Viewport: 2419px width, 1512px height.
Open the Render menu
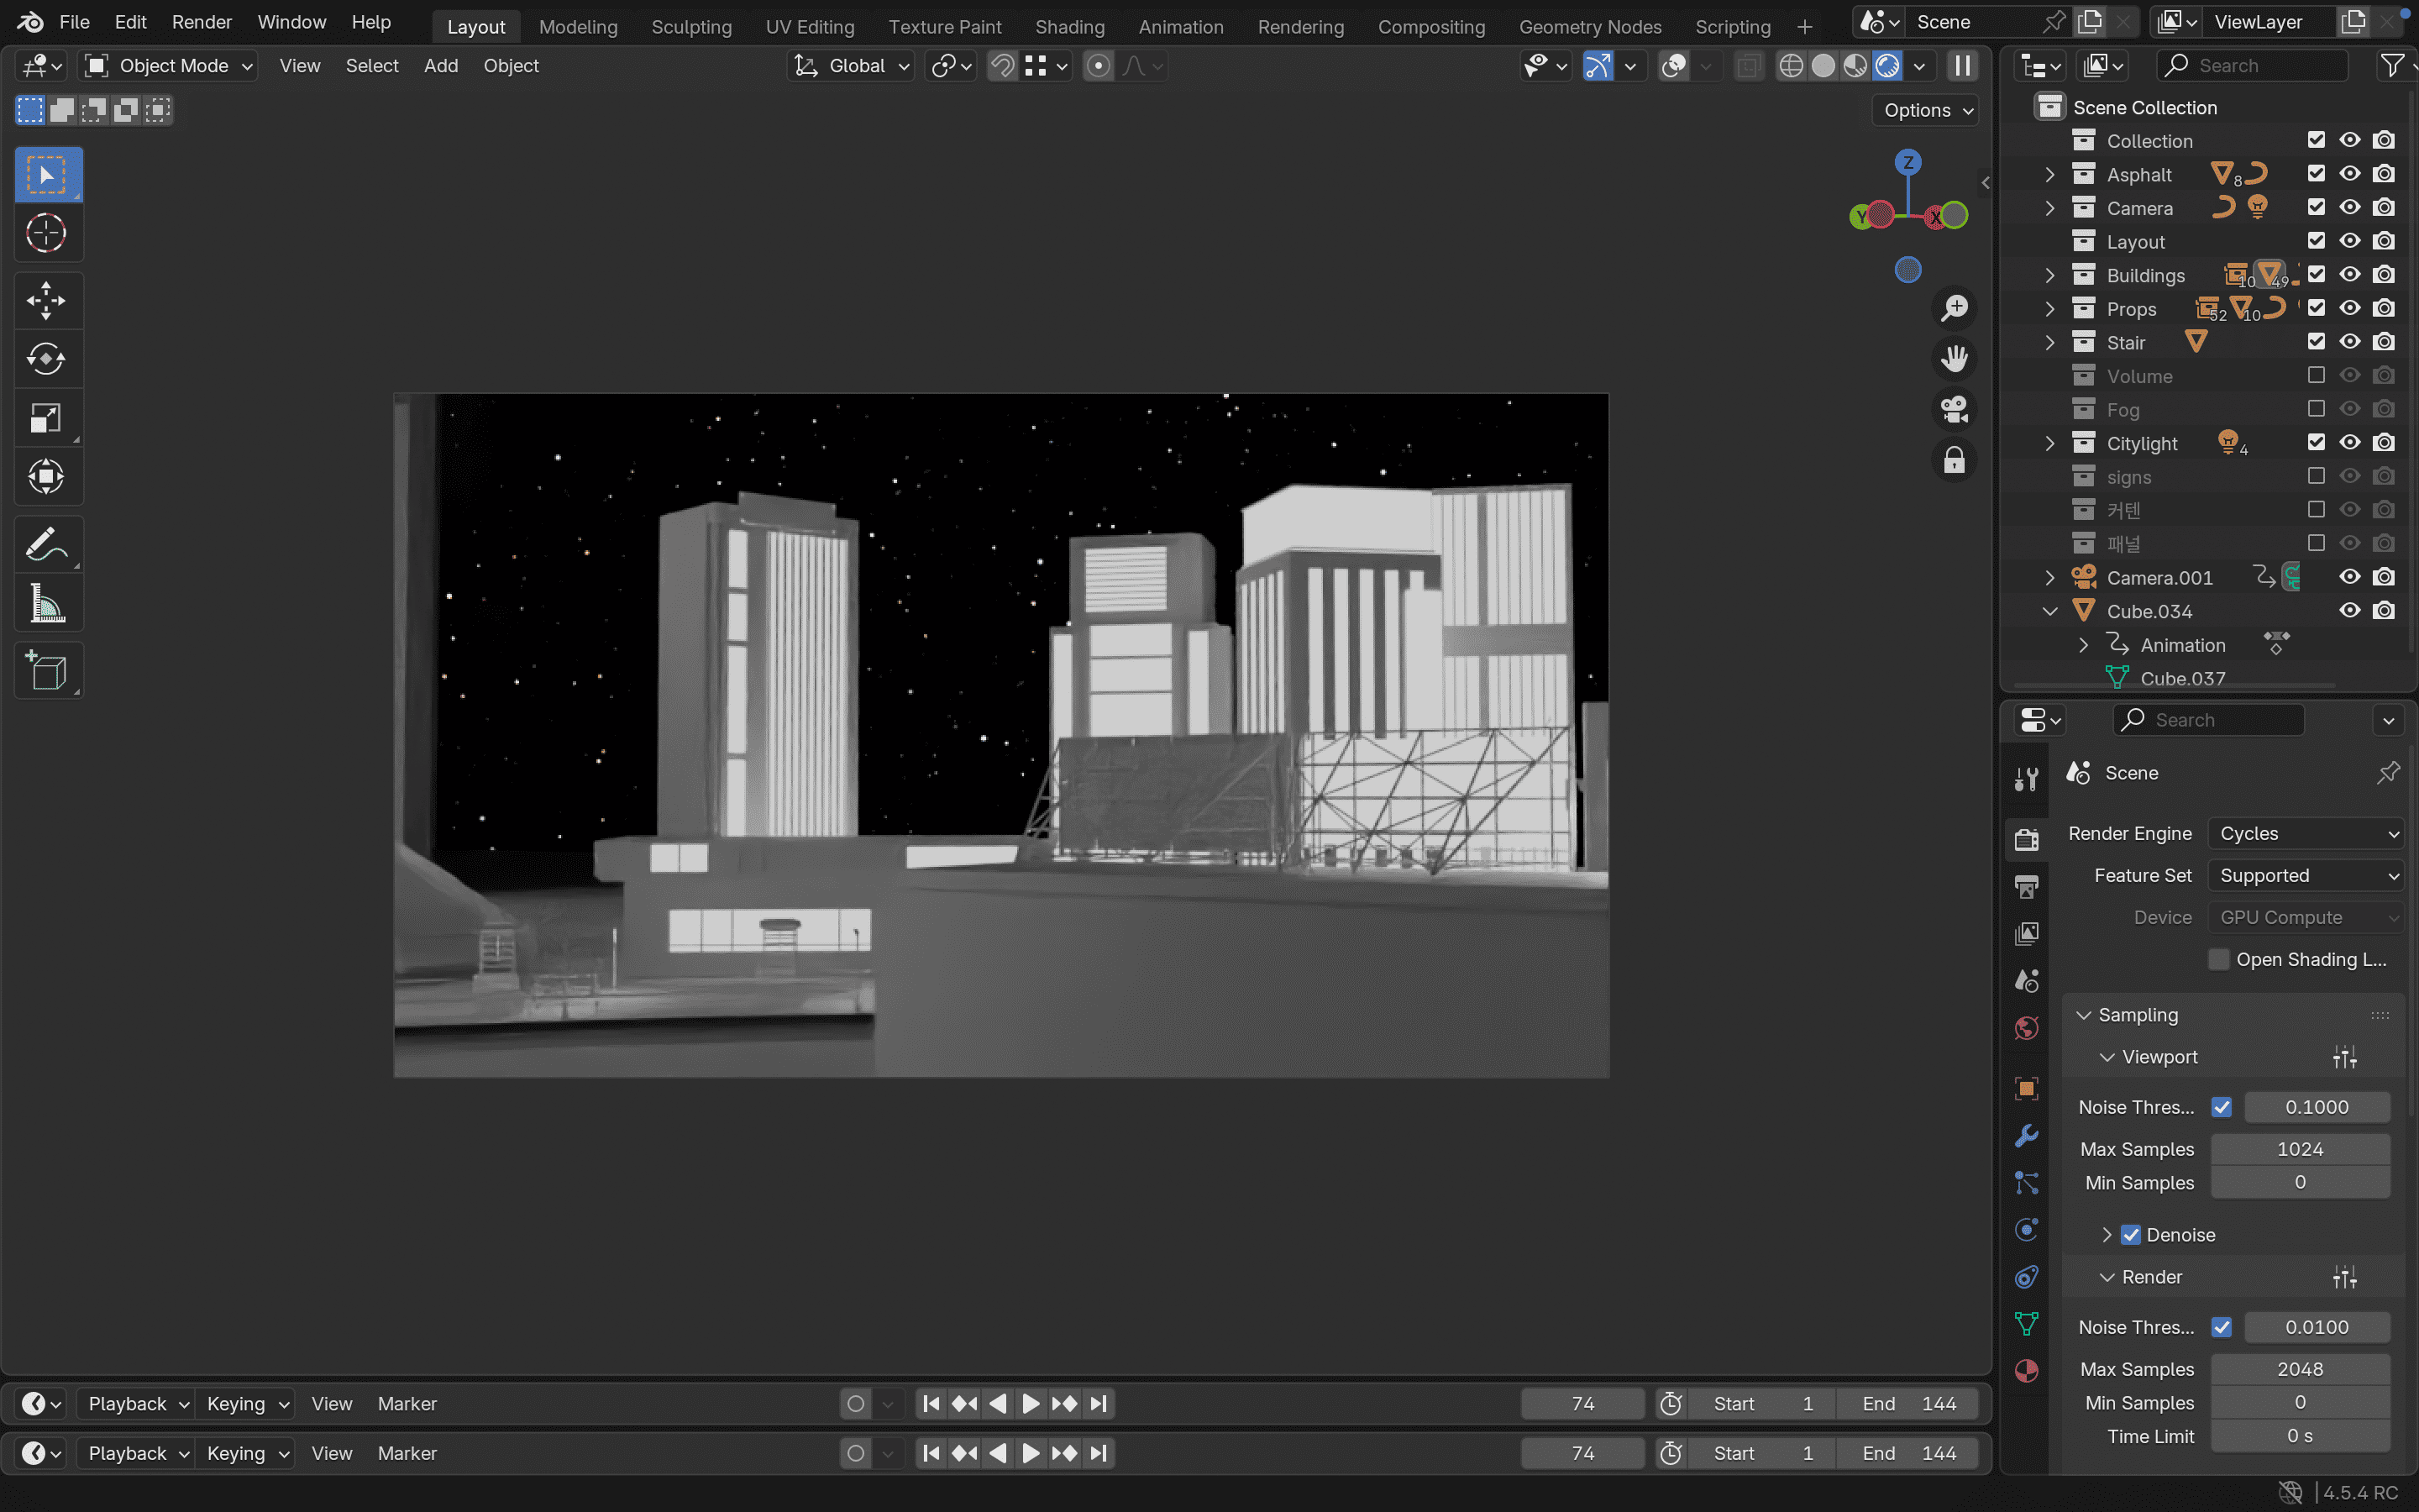[201, 22]
